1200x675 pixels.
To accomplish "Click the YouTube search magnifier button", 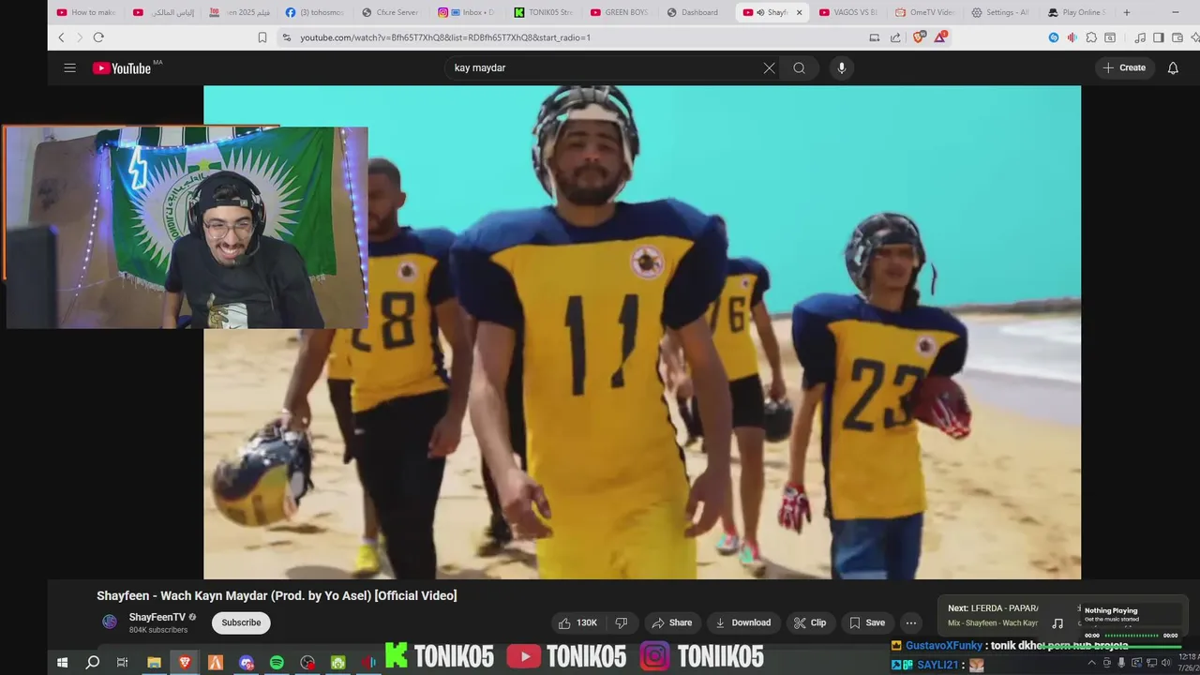I will pos(799,67).
